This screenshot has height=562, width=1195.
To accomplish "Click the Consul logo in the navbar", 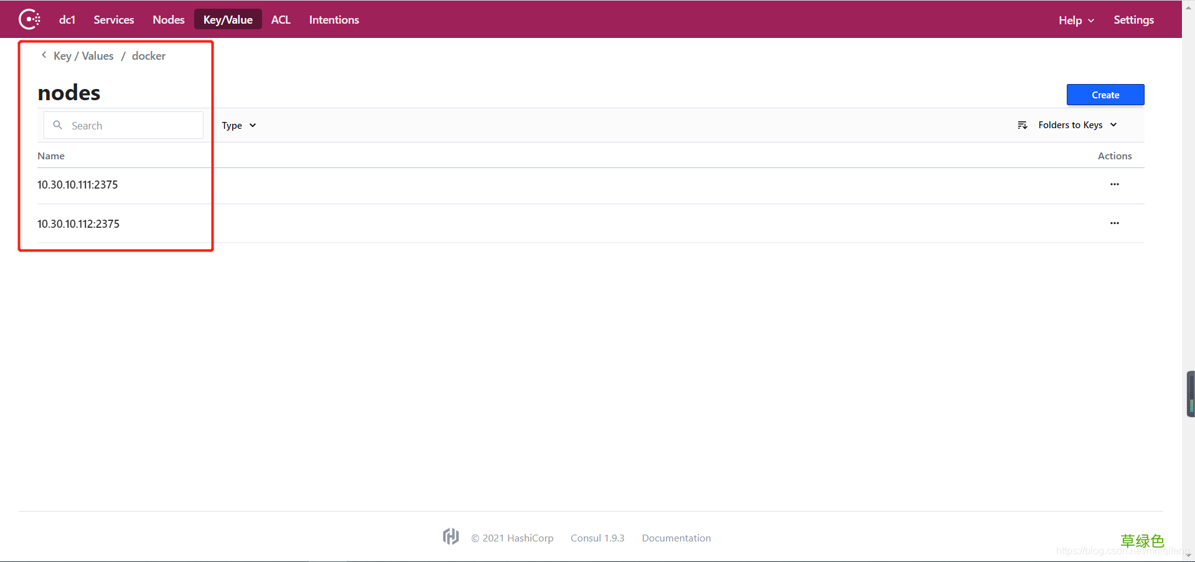I will (x=29, y=19).
